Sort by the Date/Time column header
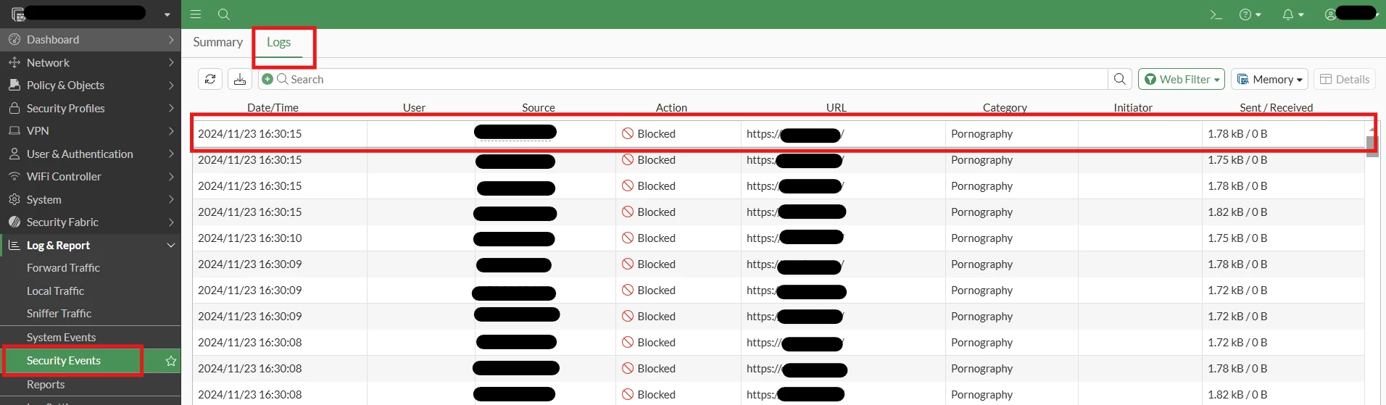 pos(273,108)
